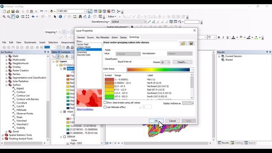The width and height of the screenshot is (272, 153).
Task: Open the Georeferencing dropdown menu
Action: click(100, 22)
